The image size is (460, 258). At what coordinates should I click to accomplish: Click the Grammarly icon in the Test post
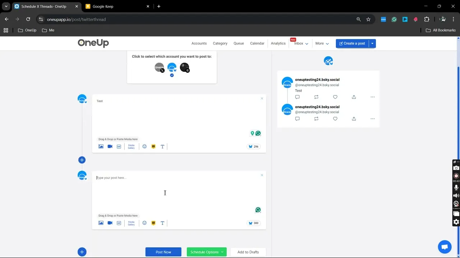(258, 133)
